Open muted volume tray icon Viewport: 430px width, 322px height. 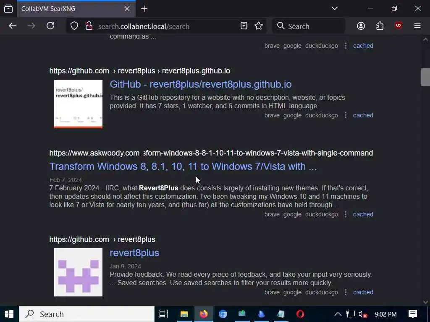tap(363, 314)
